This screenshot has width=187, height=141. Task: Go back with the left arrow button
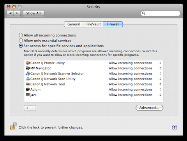[10, 13]
